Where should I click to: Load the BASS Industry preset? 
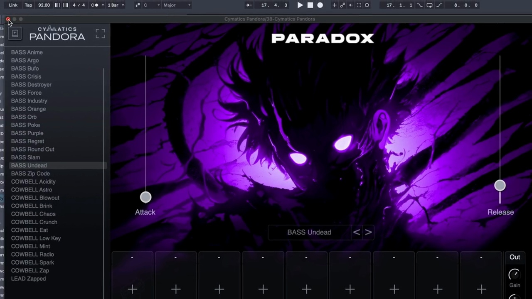point(29,101)
